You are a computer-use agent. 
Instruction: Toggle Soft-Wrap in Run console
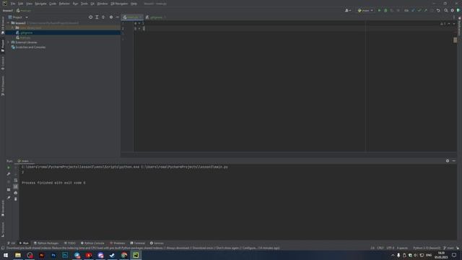(x=16, y=180)
